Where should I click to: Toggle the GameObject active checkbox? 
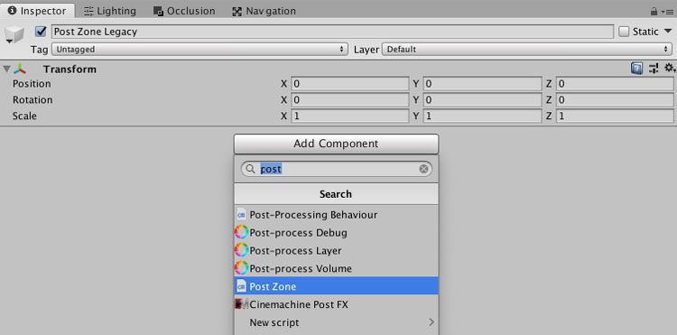41,32
